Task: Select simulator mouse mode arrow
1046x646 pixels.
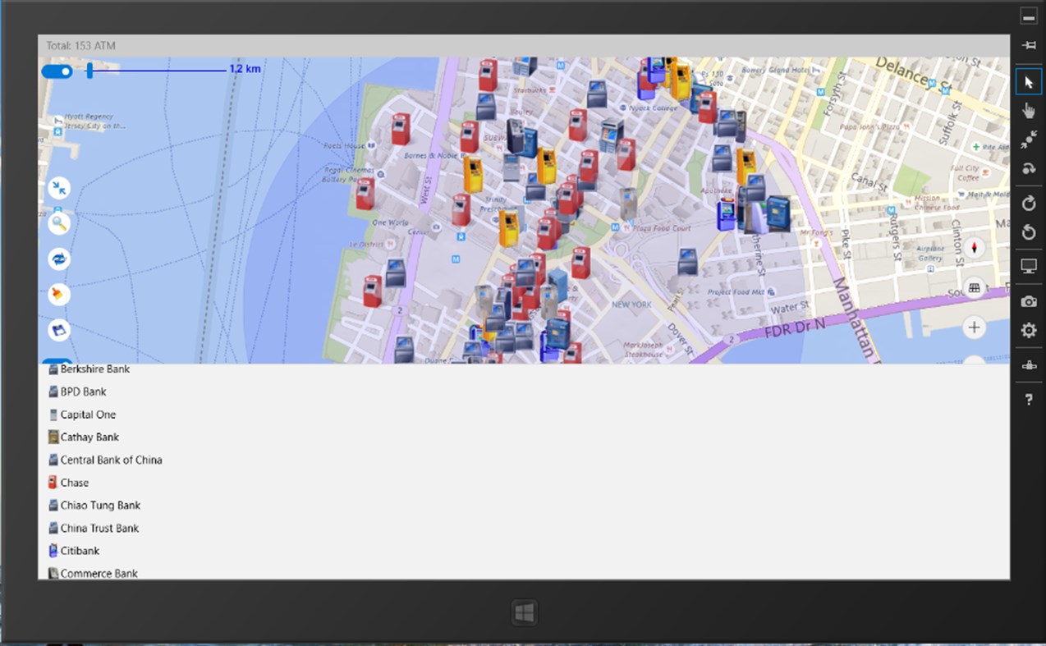Action: tap(1028, 82)
